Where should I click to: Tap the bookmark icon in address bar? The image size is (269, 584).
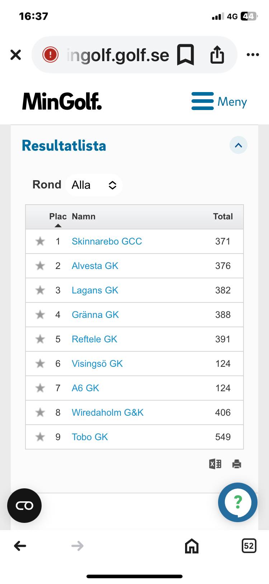tap(185, 55)
